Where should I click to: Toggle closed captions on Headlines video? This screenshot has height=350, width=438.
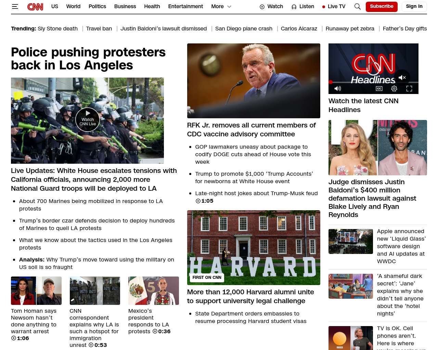(x=379, y=89)
